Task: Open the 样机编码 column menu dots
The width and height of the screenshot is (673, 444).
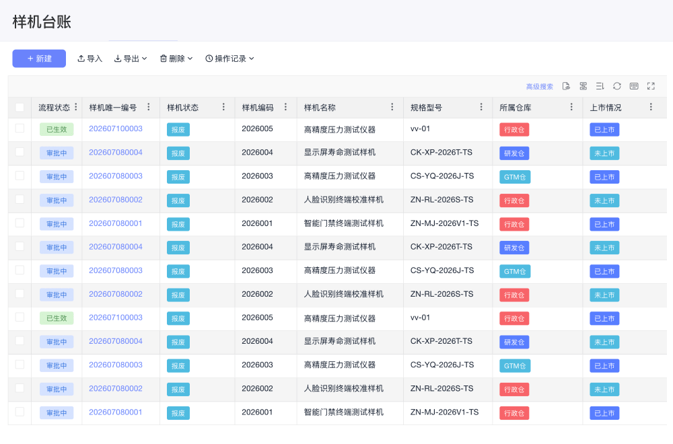Action: 286,107
